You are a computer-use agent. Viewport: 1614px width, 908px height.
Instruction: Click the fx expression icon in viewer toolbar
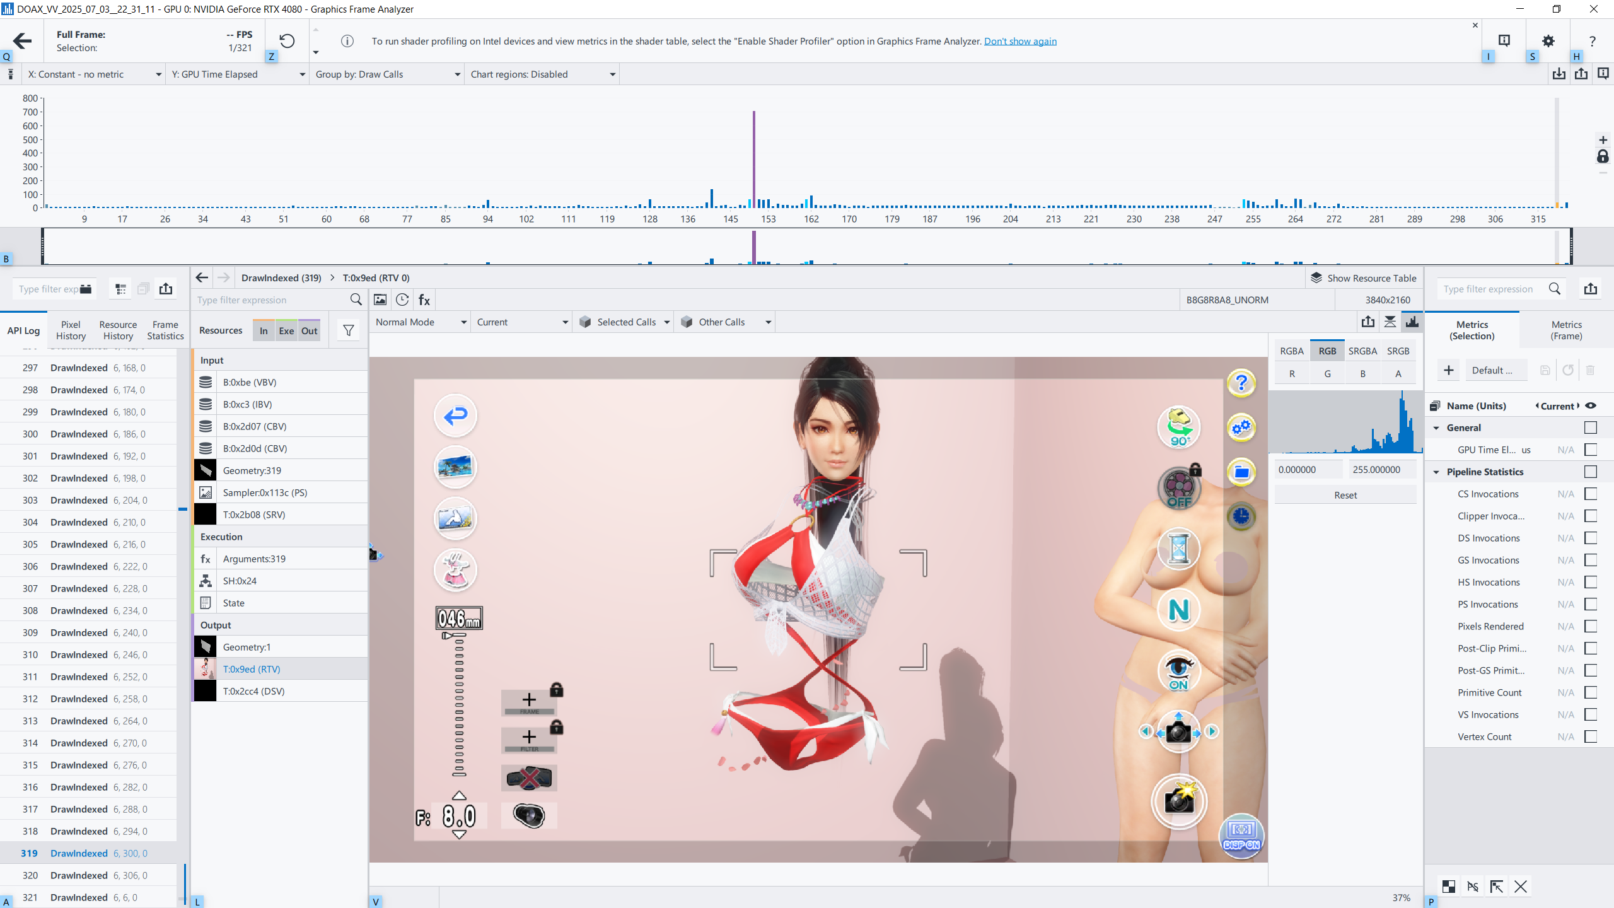[x=424, y=300]
